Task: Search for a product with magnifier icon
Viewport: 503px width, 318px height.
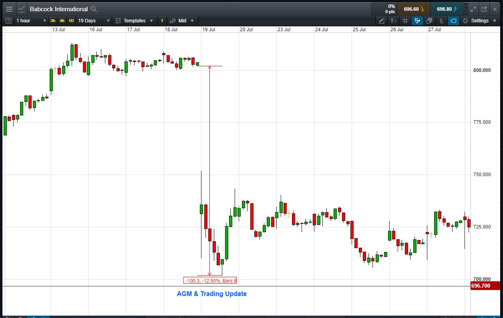Action: click(94, 9)
